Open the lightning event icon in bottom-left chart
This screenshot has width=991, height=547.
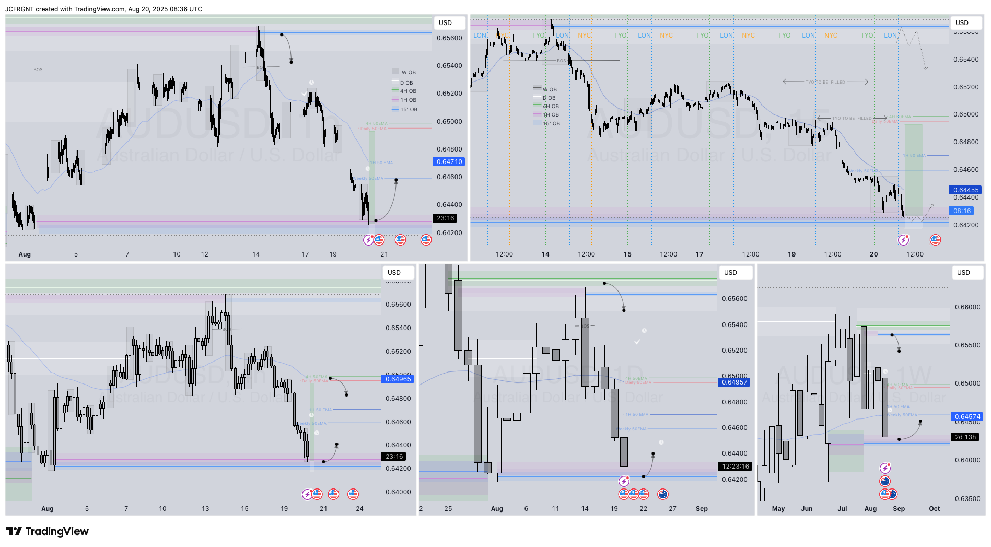click(308, 494)
